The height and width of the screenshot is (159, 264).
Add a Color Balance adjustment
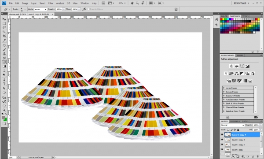tap(237, 74)
